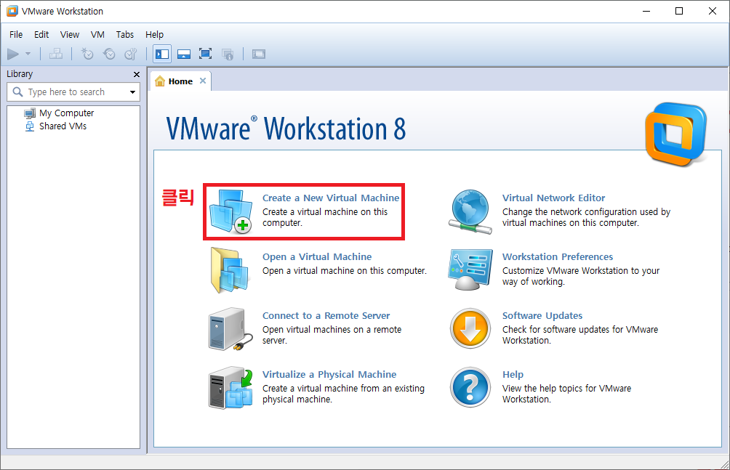Click the magnifier search icon
The image size is (730, 470).
point(17,92)
